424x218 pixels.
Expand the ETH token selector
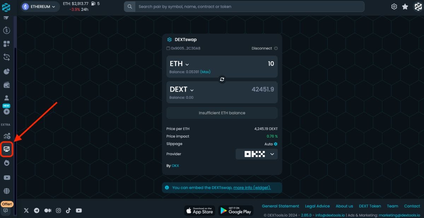179,64
